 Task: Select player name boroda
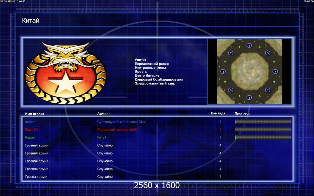point(30,122)
